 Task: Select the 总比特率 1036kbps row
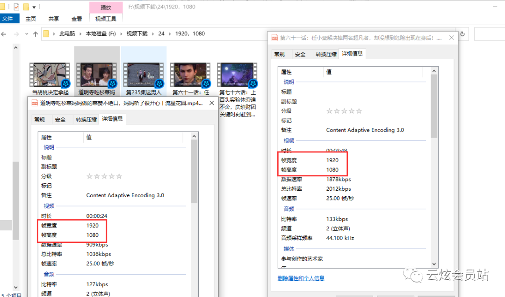click(114, 254)
